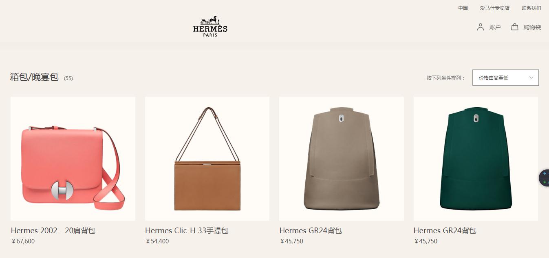Click the Hermès Paris logo
Image resolution: width=549 pixels, height=258 pixels.
click(x=210, y=26)
